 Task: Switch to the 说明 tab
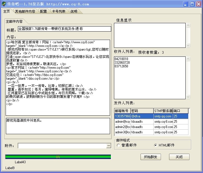[74, 11]
